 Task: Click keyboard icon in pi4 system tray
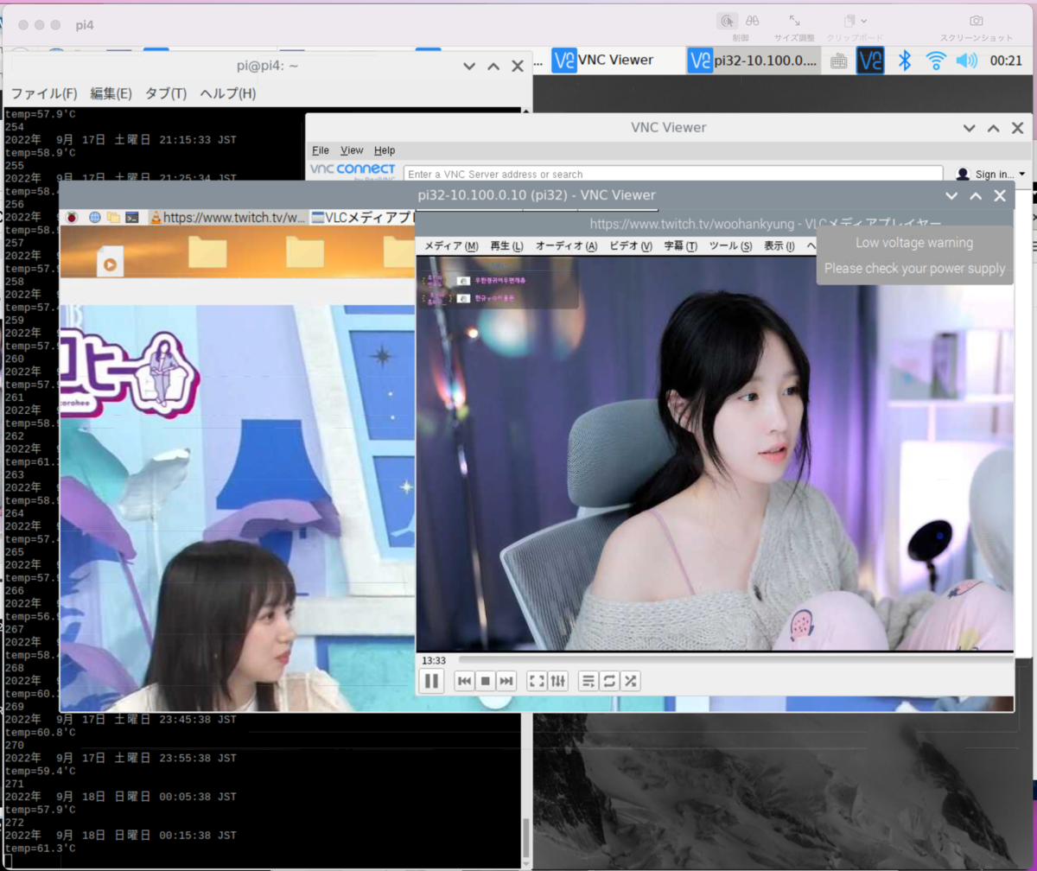(x=838, y=60)
